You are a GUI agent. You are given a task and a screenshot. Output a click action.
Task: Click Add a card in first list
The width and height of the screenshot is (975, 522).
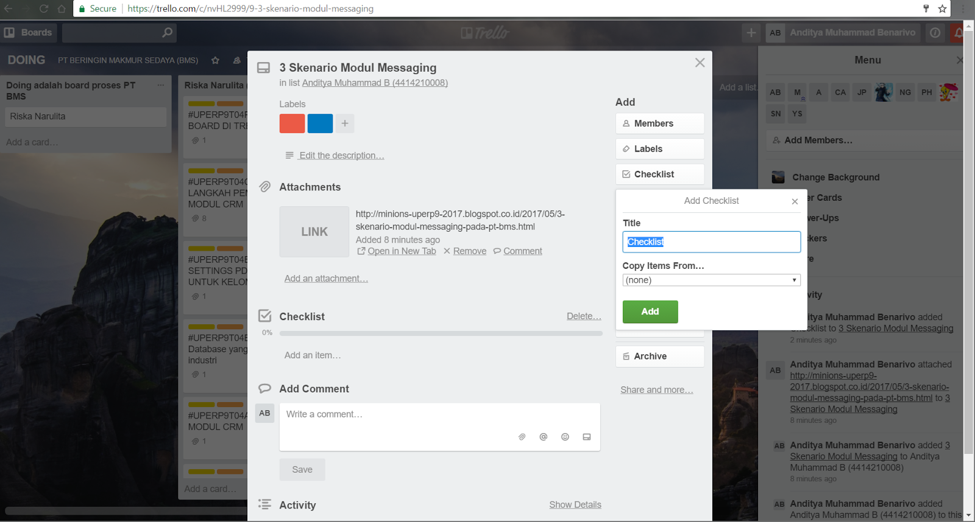(x=32, y=142)
